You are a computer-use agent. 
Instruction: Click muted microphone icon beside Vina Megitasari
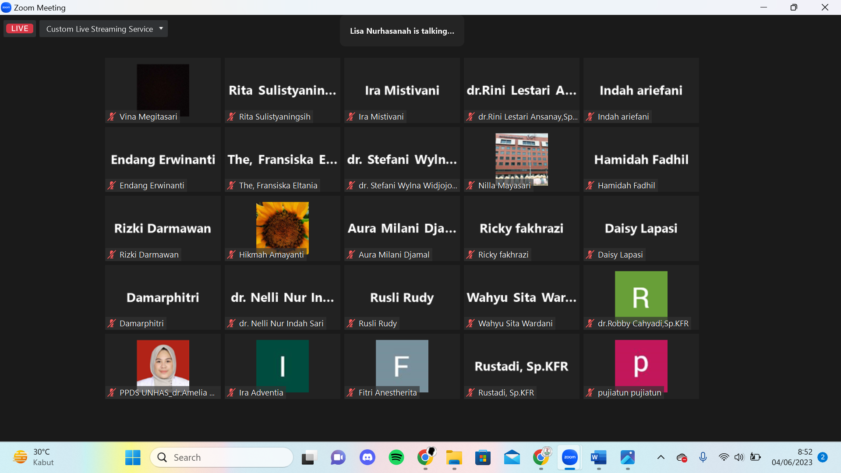coord(112,116)
